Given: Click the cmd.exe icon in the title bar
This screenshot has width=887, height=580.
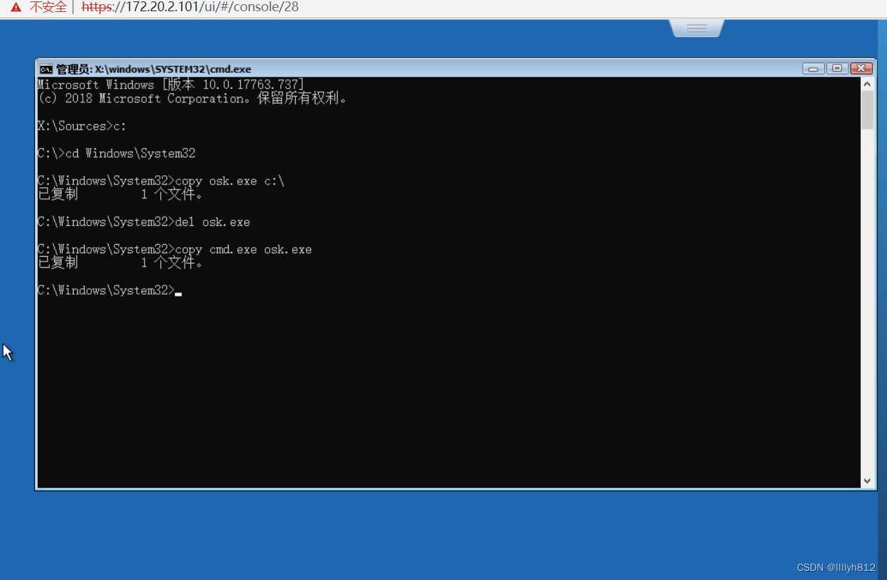Looking at the screenshot, I should [46, 69].
